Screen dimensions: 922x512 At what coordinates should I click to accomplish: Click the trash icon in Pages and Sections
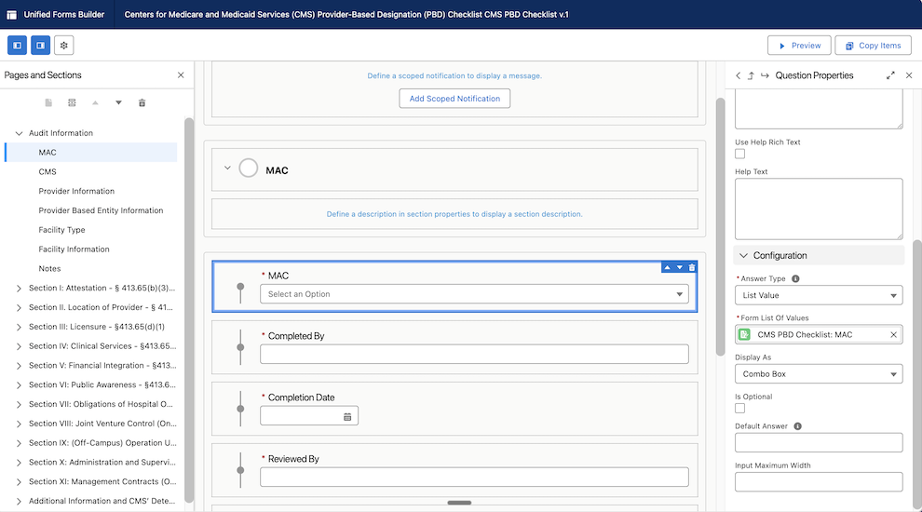click(x=142, y=103)
